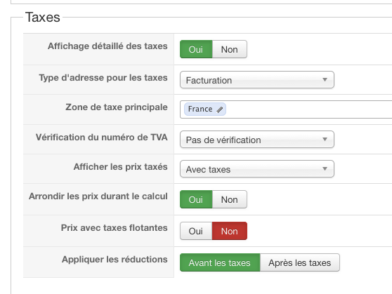Apply reductions Après les taxes
Image resolution: width=392 pixels, height=294 pixels.
(x=300, y=262)
